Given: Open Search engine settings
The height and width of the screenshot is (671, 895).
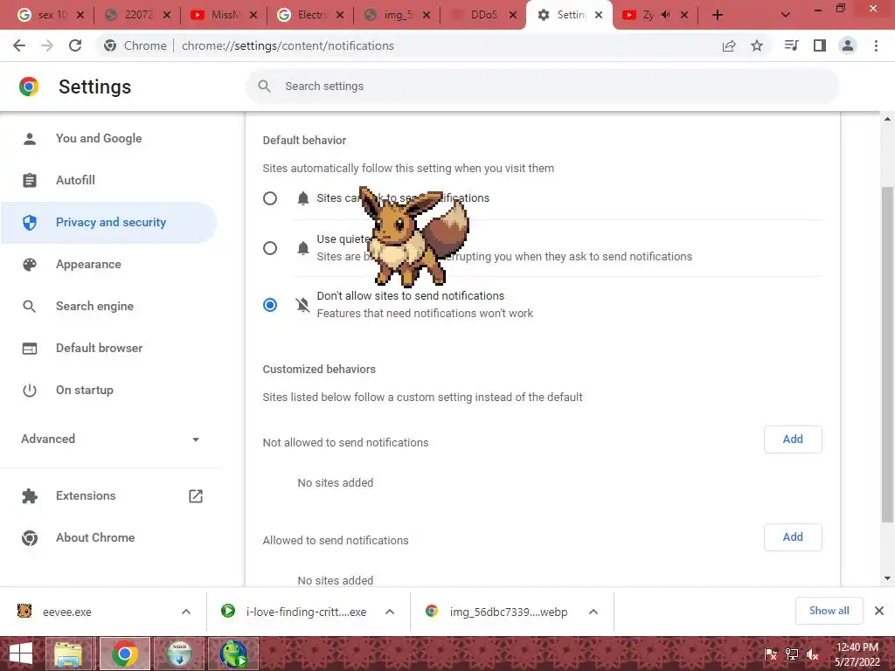Looking at the screenshot, I should 108,307.
